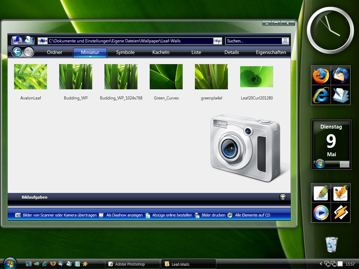The image size is (359, 269).
Task: Open the orange feather icon in sidebar
Action: pyautogui.click(x=341, y=193)
